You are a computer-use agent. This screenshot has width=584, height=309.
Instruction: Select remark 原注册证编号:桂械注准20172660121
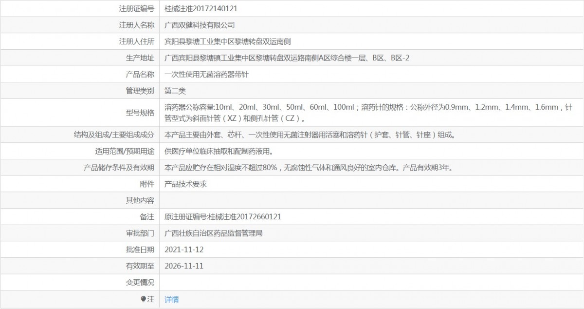(223, 217)
